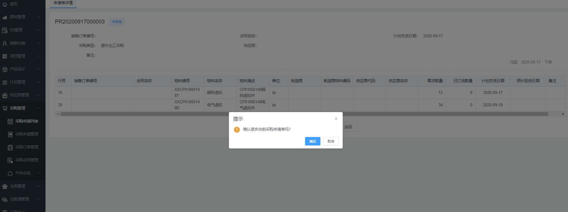Screen dimensions: 568x212
Task: Click the 5S管理 sidebar icon
Action: point(5,30)
